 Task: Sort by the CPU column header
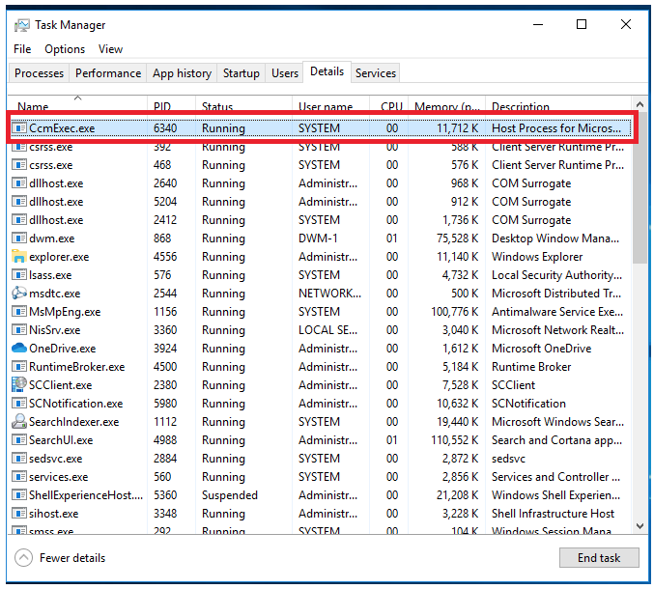pyautogui.click(x=388, y=104)
